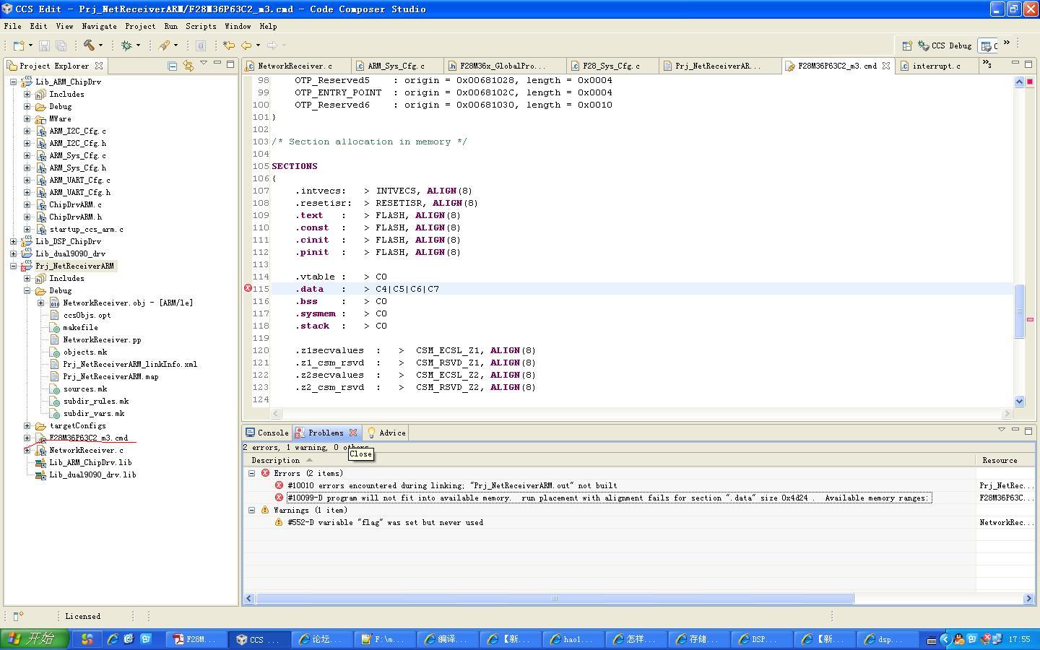
Task: Click the Build hammer icon in toolbar
Action: (89, 45)
